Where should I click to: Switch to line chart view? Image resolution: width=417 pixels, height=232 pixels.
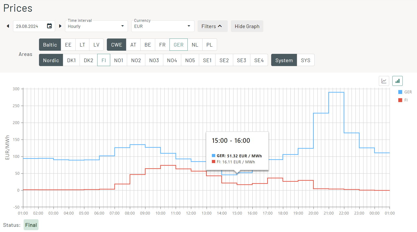click(384, 81)
